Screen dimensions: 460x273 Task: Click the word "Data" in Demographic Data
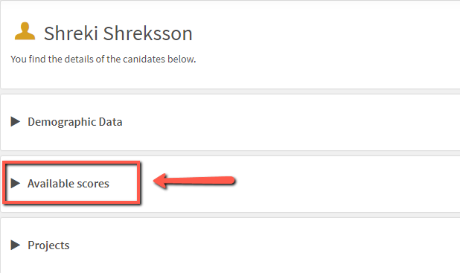point(110,122)
